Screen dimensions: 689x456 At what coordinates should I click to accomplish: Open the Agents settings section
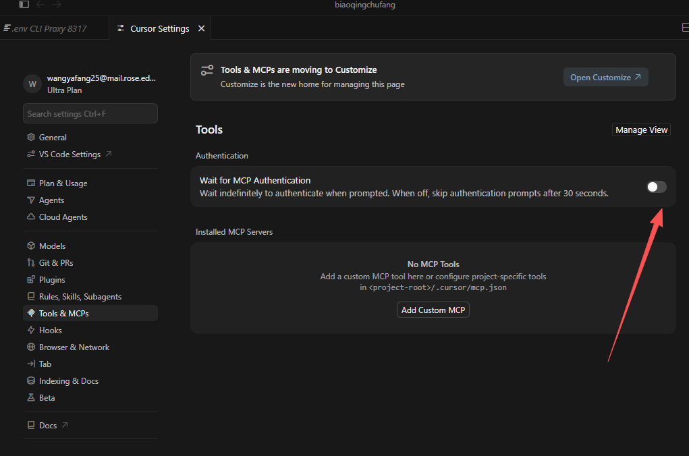point(90,200)
